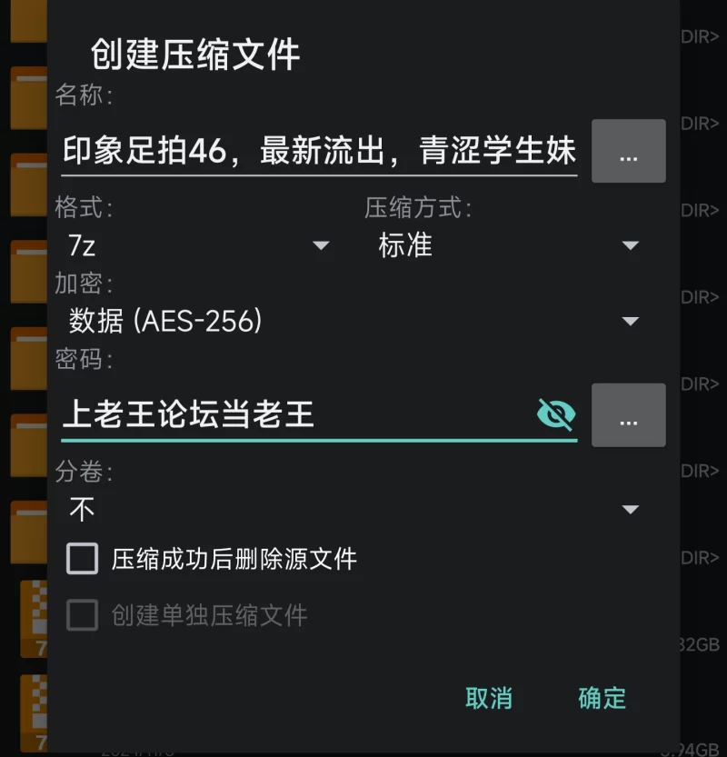Click the background folder icon beside 密码 label
727x757 pixels.
click(29, 359)
